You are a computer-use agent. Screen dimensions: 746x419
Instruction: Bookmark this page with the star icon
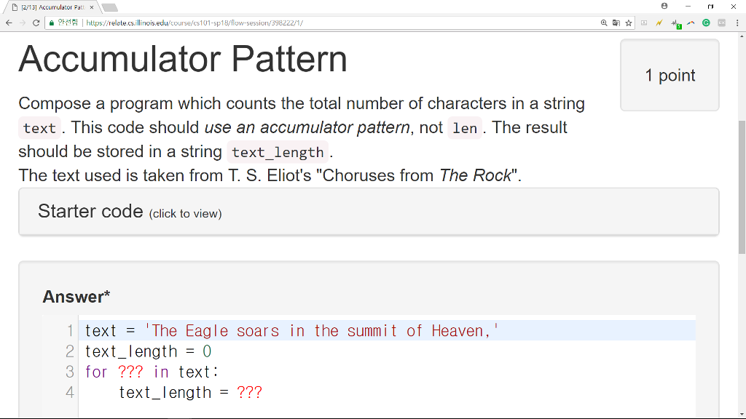pyautogui.click(x=629, y=23)
